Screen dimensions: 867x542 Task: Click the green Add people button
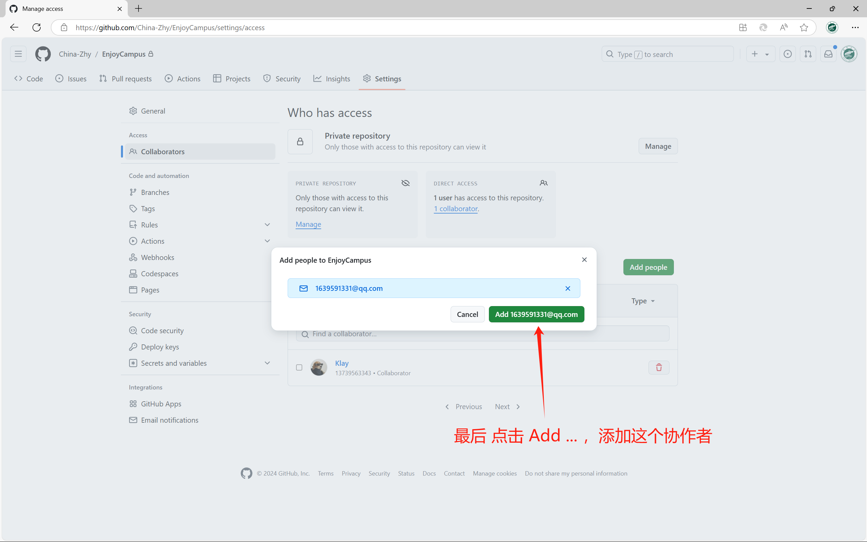(648, 267)
